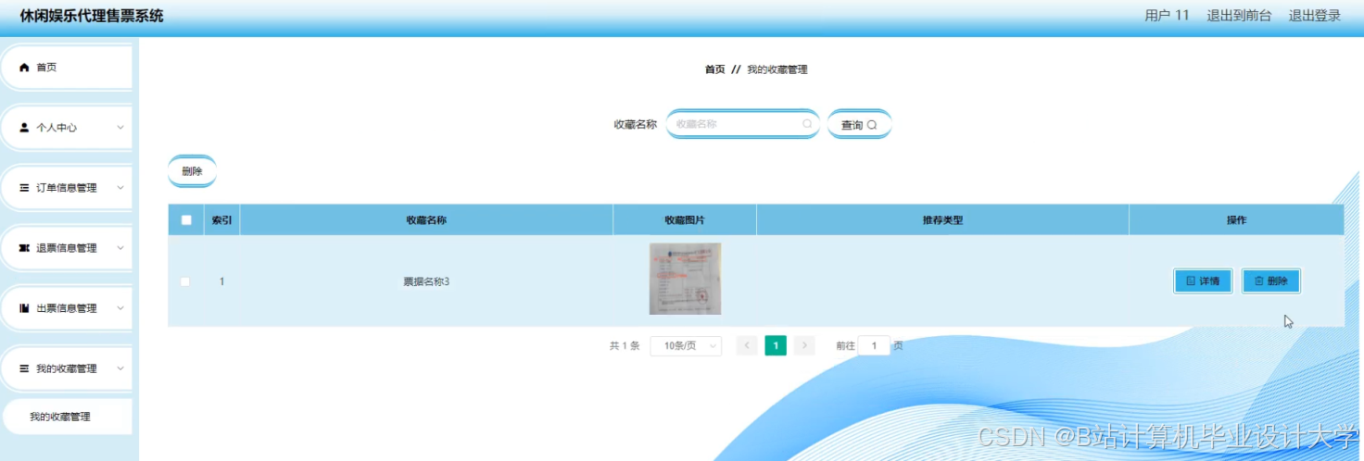1364x461 pixels.
Task: Click the 收藏图片 column header
Action: (685, 220)
